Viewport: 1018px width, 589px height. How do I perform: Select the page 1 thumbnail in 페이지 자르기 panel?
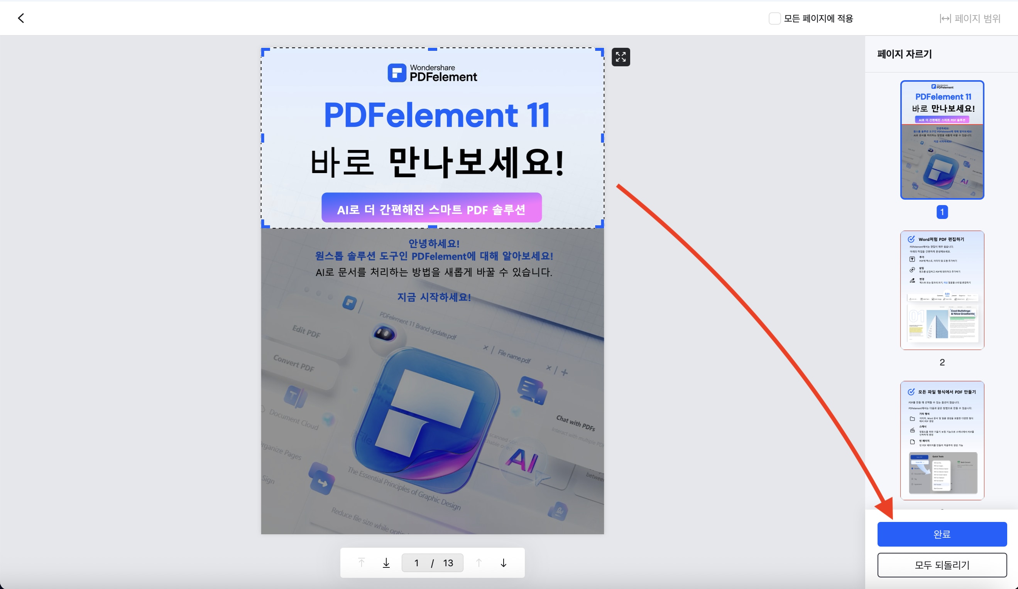942,140
